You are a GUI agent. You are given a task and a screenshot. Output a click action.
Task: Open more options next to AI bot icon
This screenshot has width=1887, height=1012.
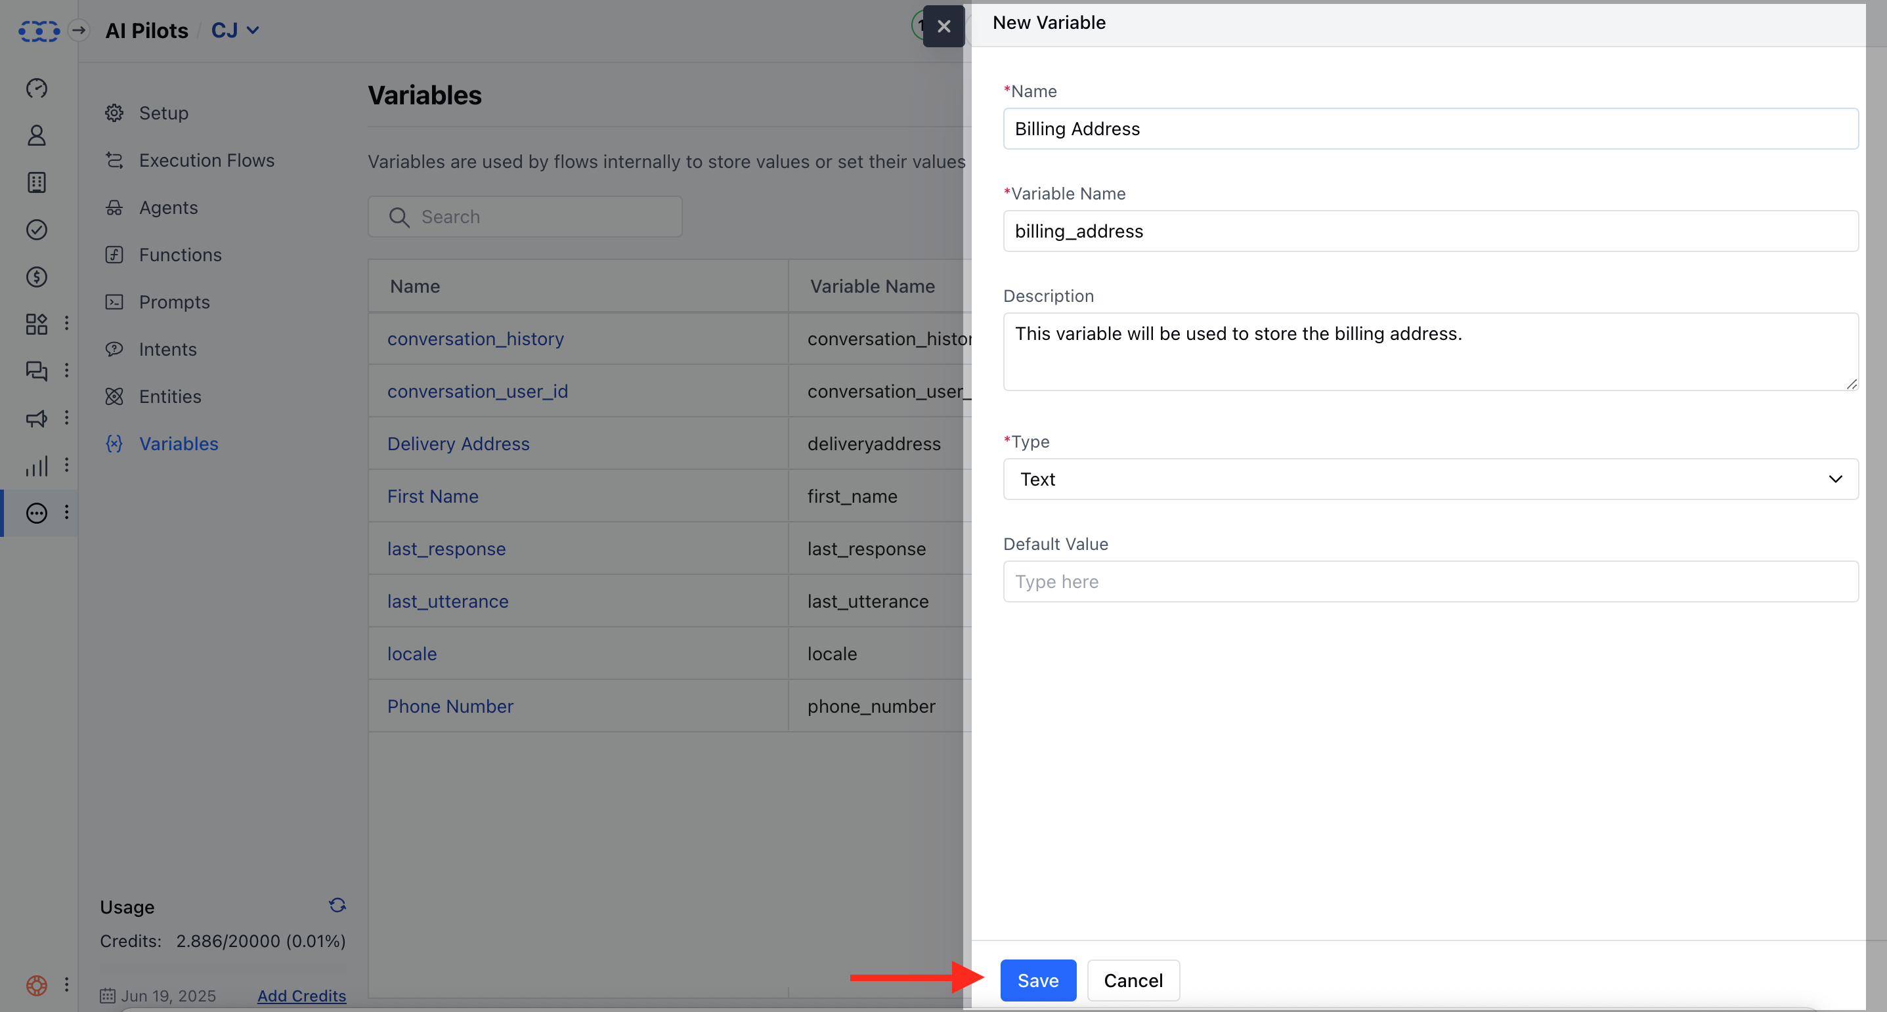pos(67,512)
